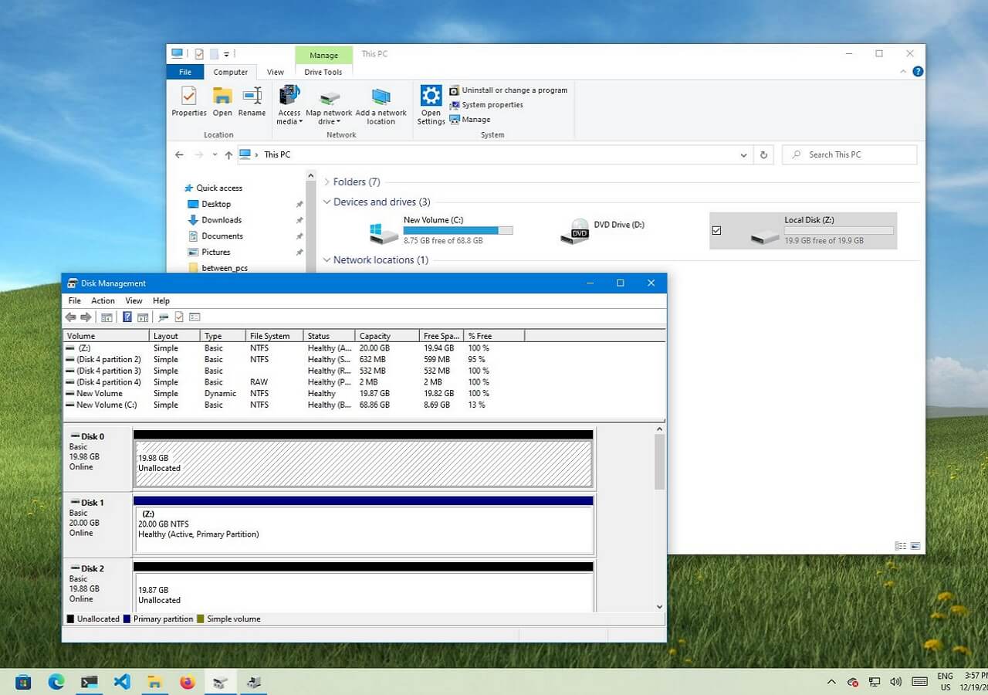Uncheck the Local Disk (Z:) checkbox

tap(716, 230)
